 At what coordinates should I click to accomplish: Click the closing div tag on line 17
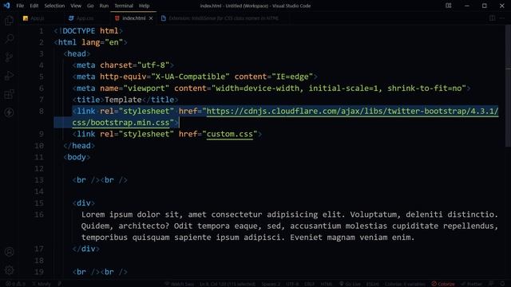click(x=86, y=249)
